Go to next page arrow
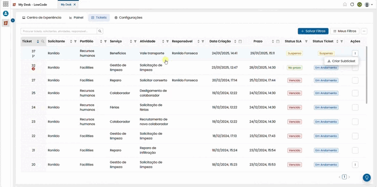The width and height of the screenshot is (377, 187). tap(349, 177)
